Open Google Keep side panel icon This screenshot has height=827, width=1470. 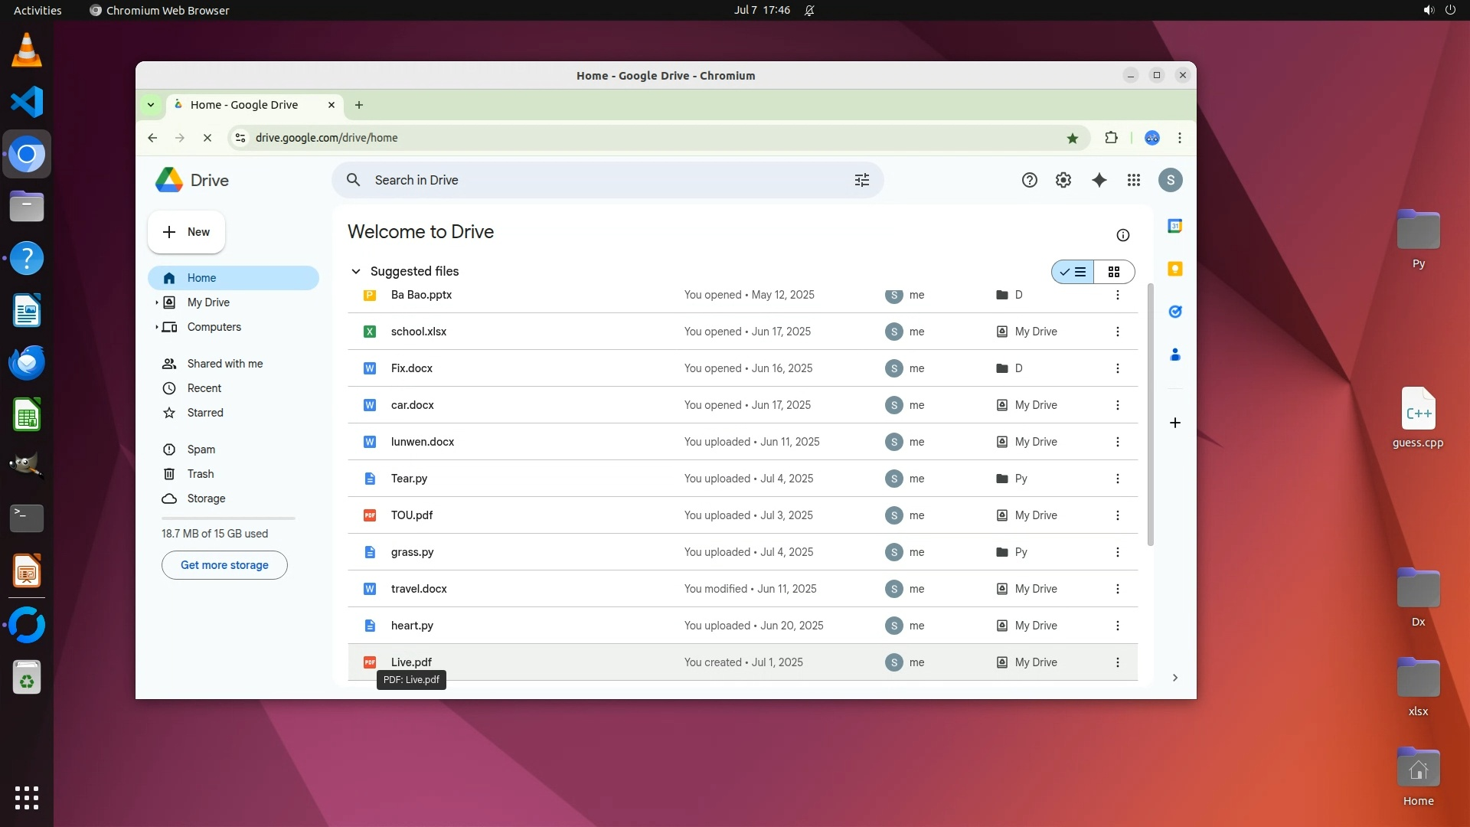point(1174,269)
